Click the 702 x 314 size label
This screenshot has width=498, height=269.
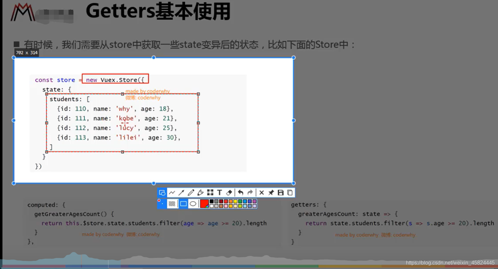[27, 52]
